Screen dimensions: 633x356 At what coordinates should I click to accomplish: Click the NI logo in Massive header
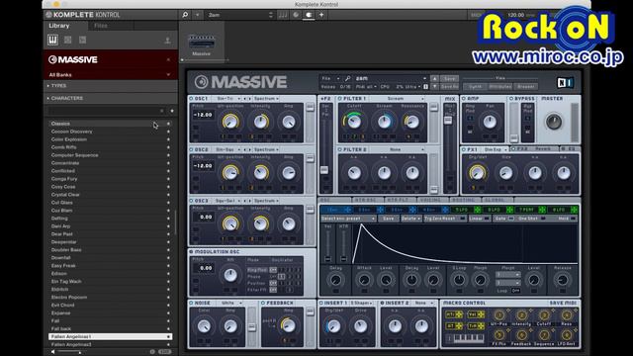click(565, 83)
